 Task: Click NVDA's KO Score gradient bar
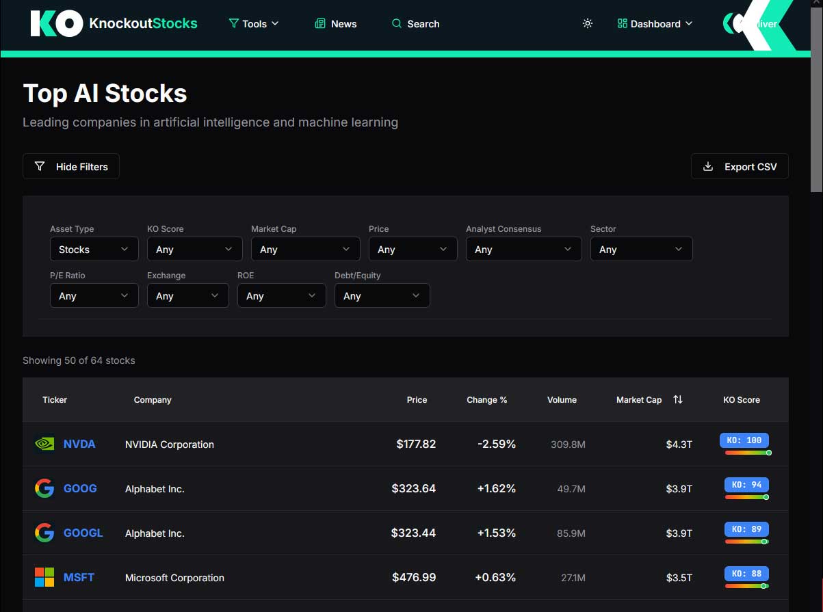point(744,452)
